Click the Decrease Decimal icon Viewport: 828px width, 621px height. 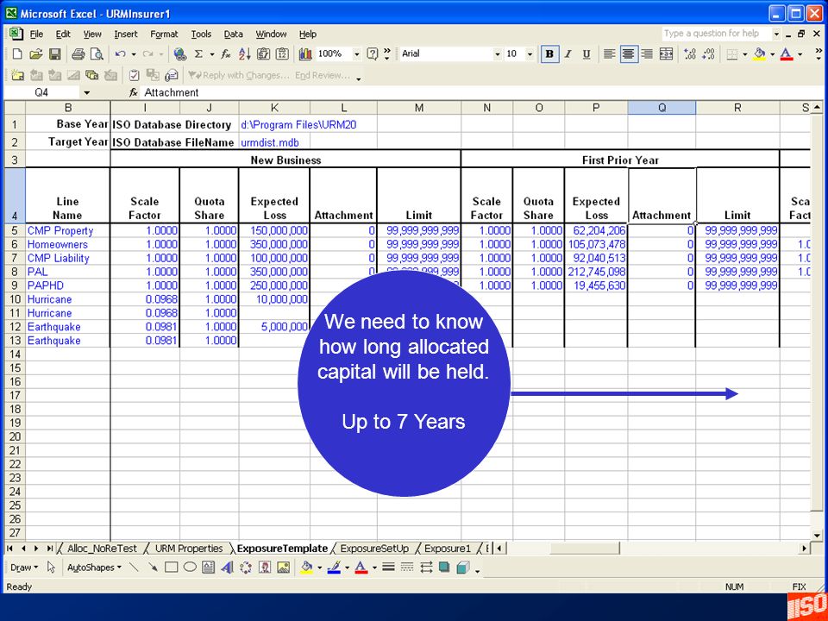tap(708, 53)
